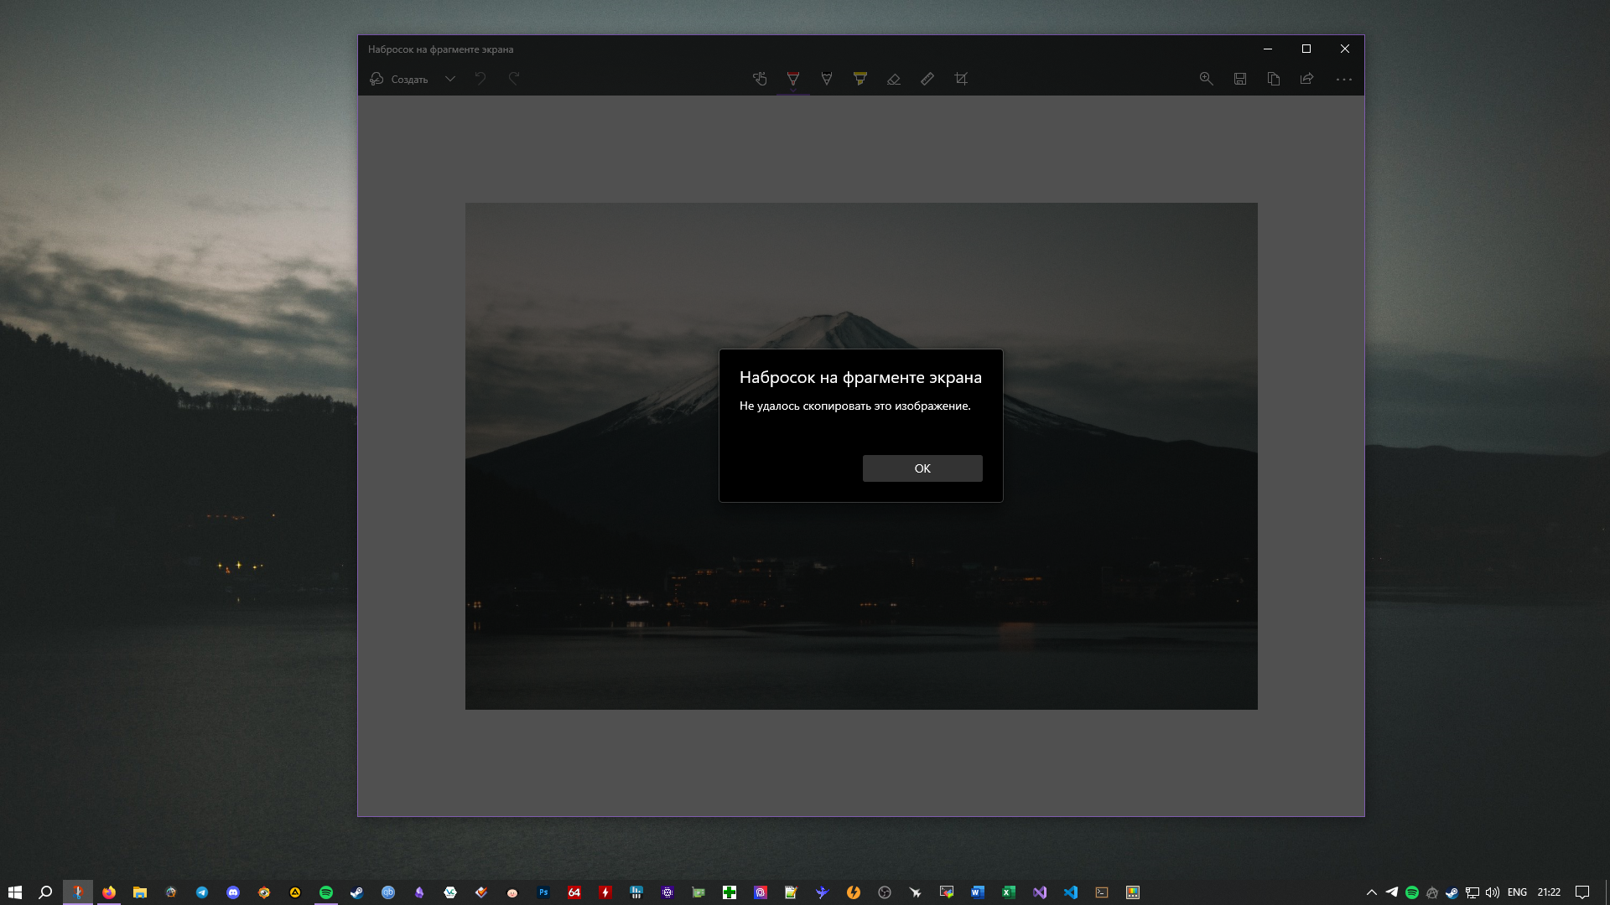Save the snip with floppy icon
The width and height of the screenshot is (1610, 905).
click(1239, 79)
